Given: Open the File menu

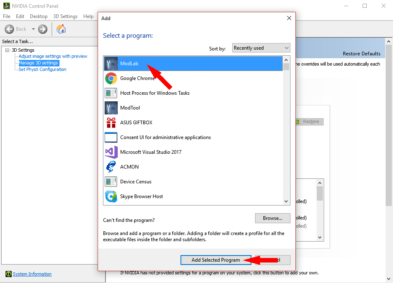Looking at the screenshot, I should pyautogui.click(x=7, y=16).
